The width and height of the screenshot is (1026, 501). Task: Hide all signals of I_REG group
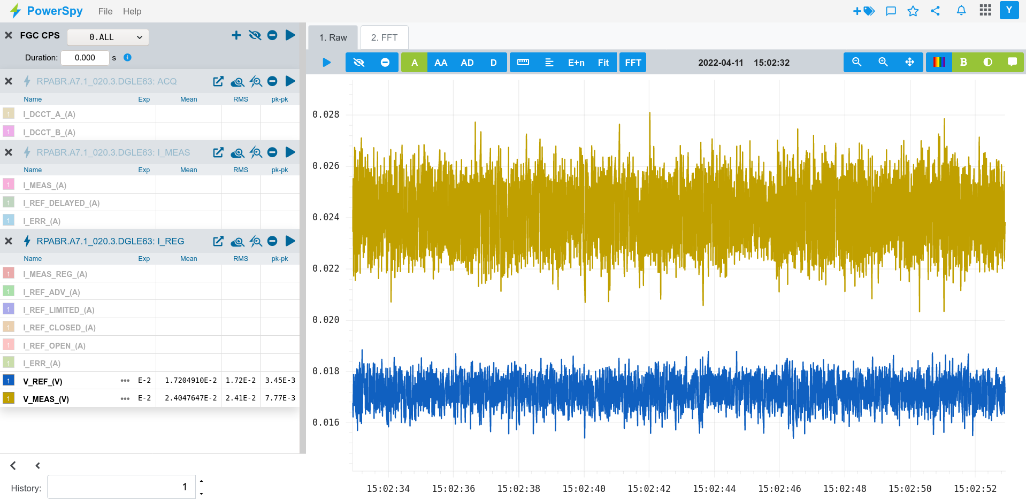pos(256,241)
